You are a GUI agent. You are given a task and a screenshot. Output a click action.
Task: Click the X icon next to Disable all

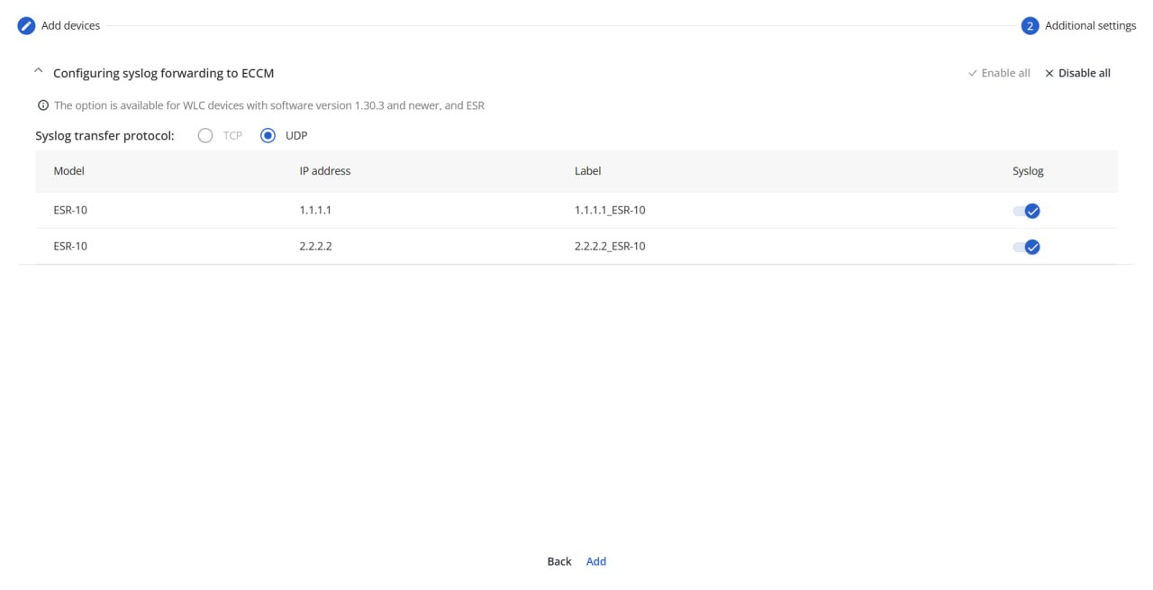click(1049, 73)
